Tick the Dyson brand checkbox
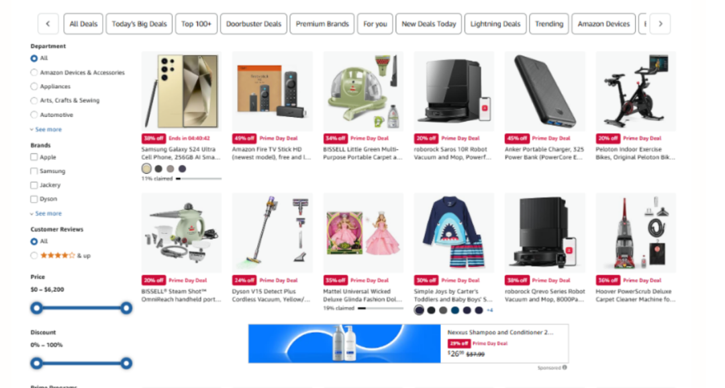 click(34, 199)
